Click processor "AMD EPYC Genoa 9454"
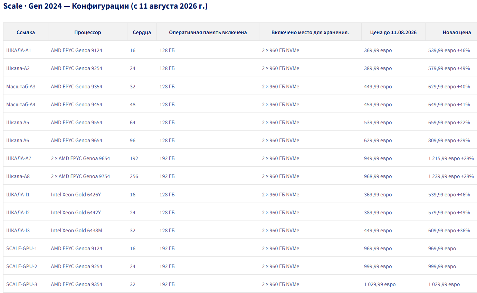 coord(77,105)
